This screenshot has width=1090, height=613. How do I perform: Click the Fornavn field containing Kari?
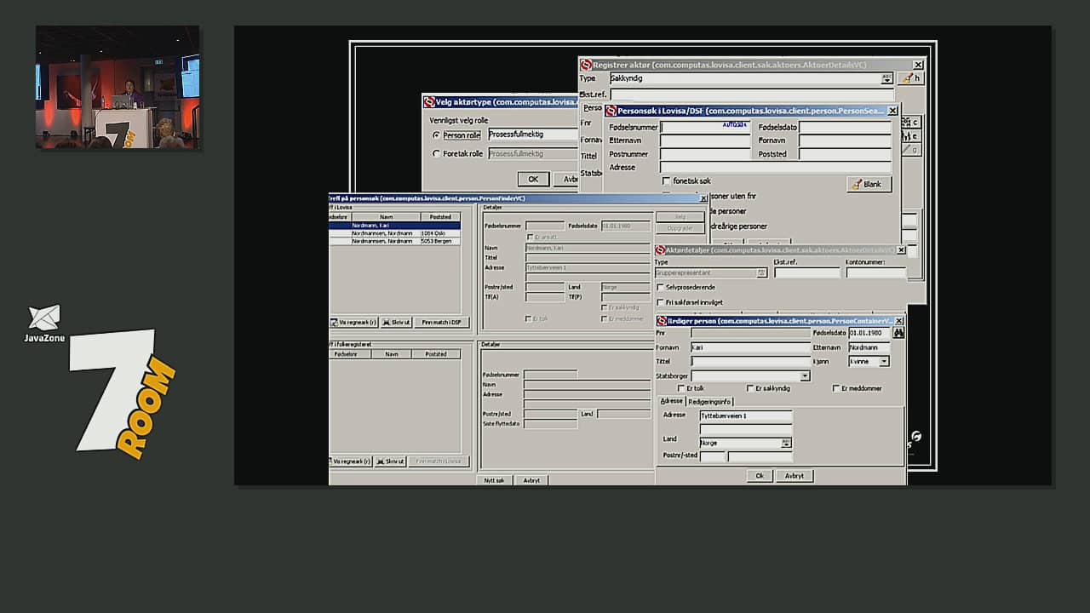749,347
